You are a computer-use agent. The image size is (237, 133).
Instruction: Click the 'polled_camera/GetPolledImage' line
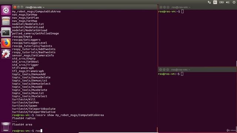(x=36, y=34)
